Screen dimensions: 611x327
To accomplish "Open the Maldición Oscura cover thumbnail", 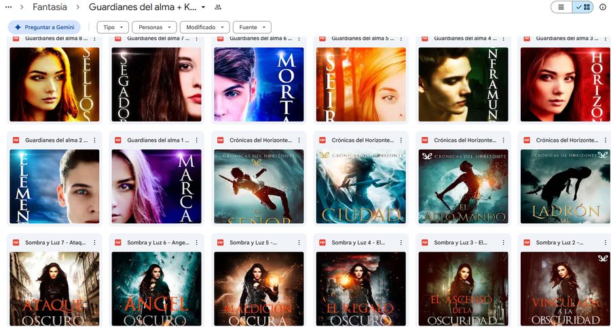I will click(259, 289).
